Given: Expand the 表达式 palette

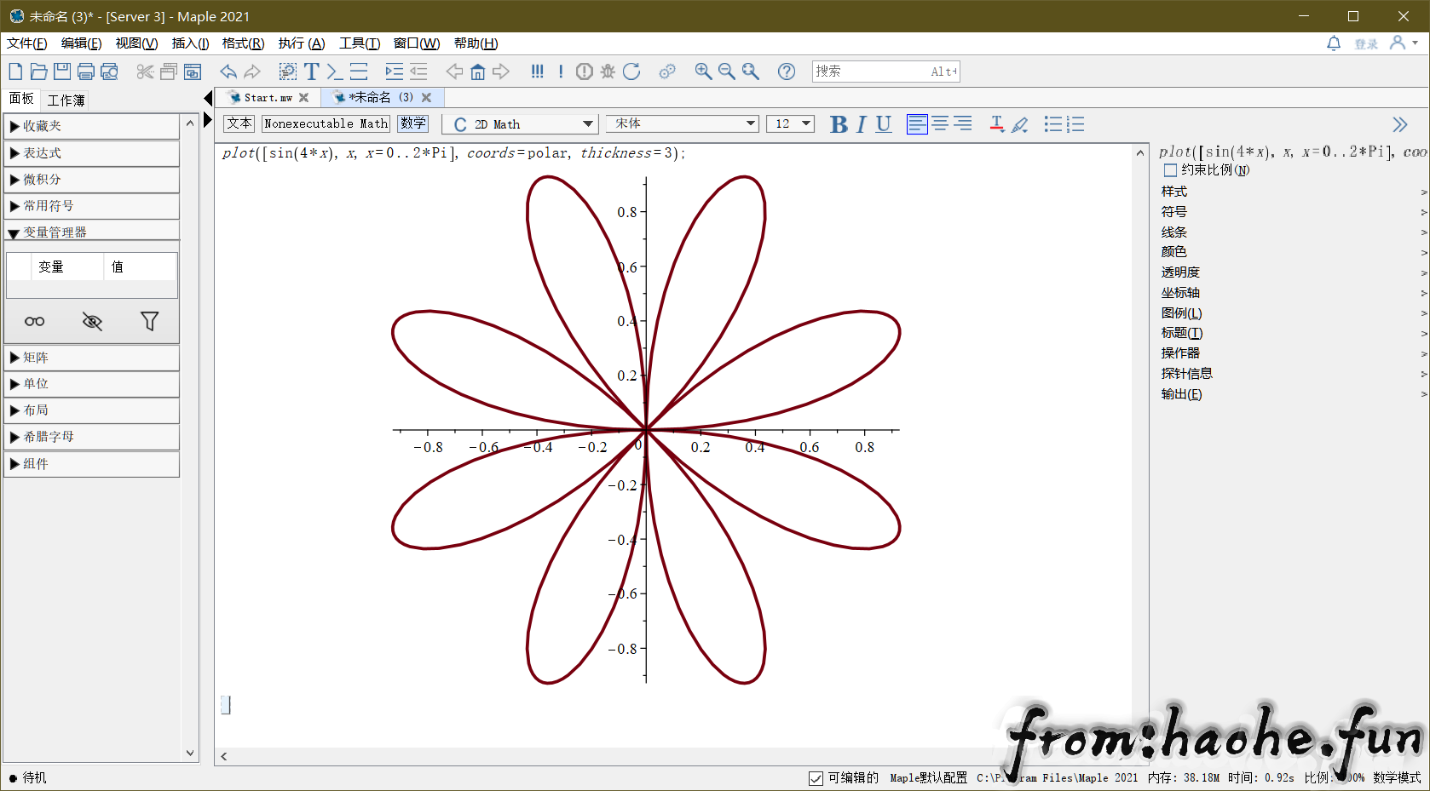Looking at the screenshot, I should (91, 153).
